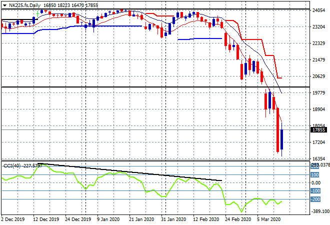
Task: Select the black CCI descending trendline
Action: [x=129, y=171]
